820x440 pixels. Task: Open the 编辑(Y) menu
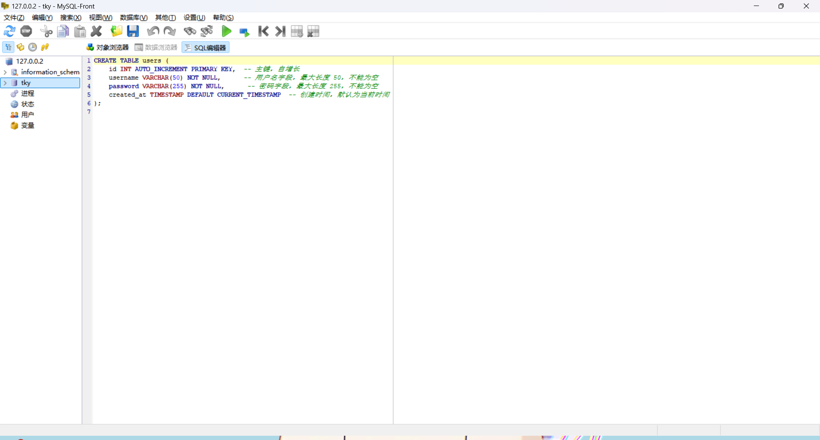(x=42, y=18)
